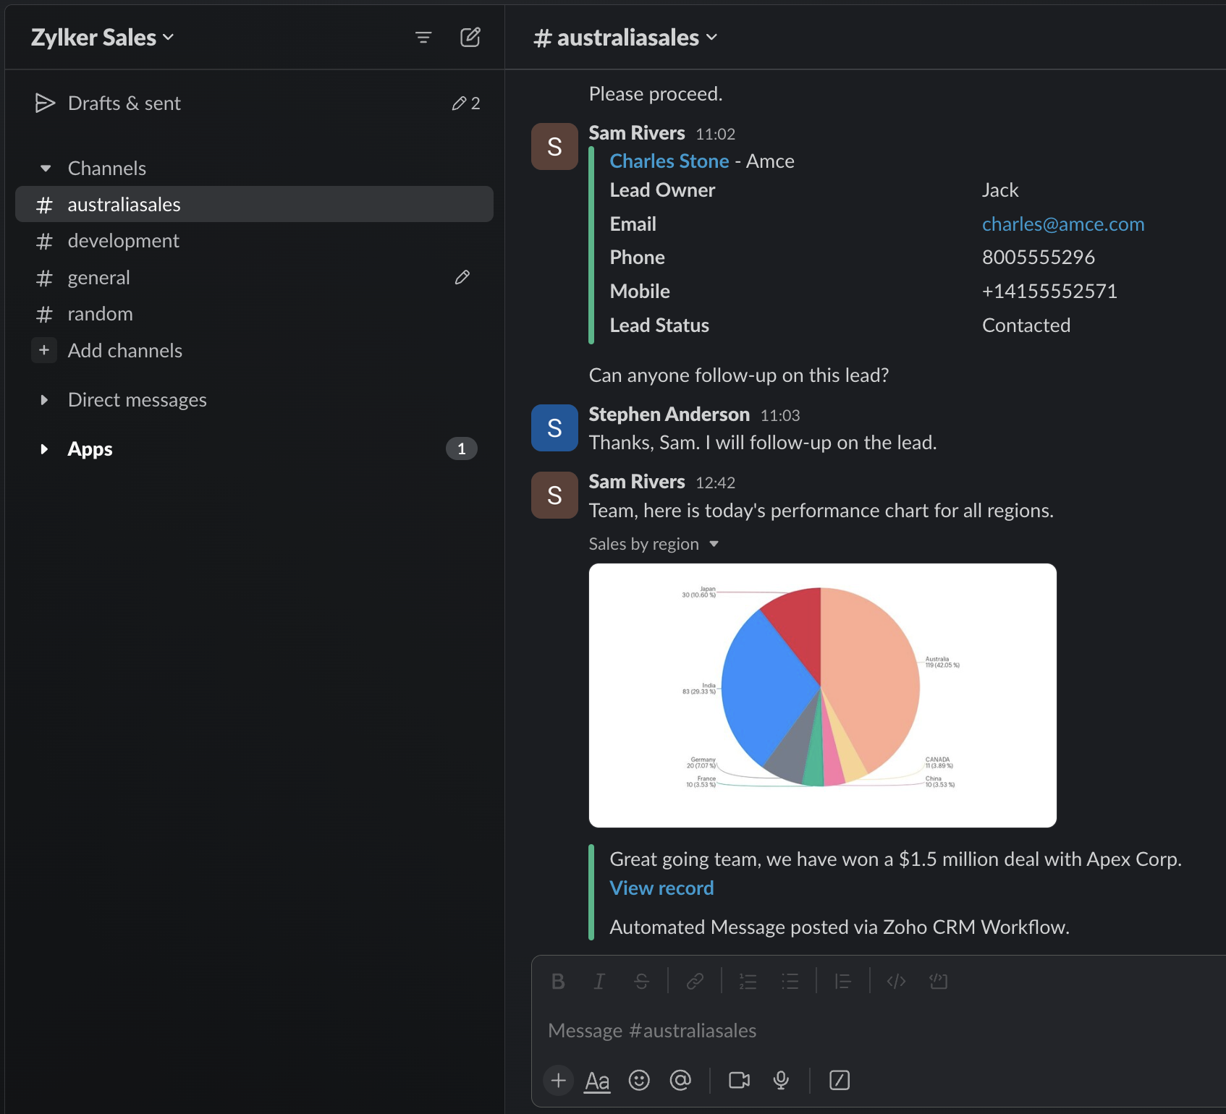Open the Zylker Sales workspace menu
This screenshot has width=1226, height=1114.
click(x=102, y=38)
